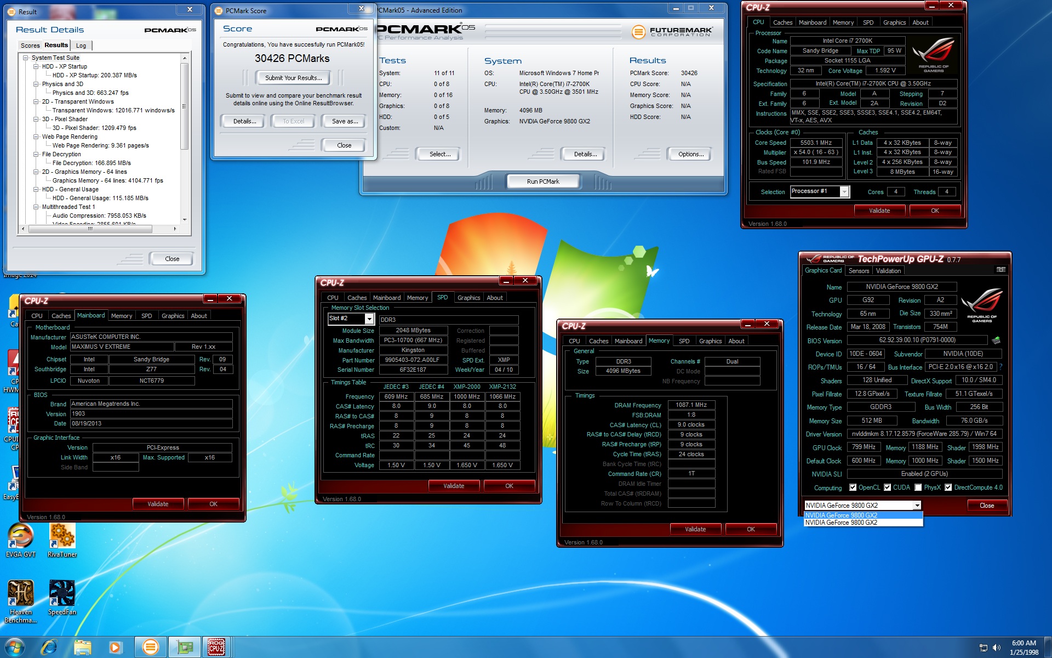The width and height of the screenshot is (1052, 658).
Task: Open the Caches tab in CPU-Z CPU window
Action: [782, 22]
